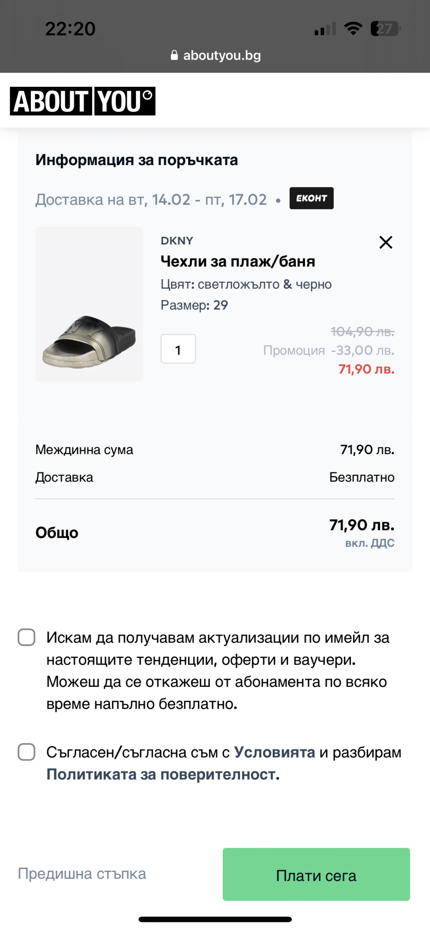
Task: Tap the Econt courier badge
Action: (x=311, y=198)
